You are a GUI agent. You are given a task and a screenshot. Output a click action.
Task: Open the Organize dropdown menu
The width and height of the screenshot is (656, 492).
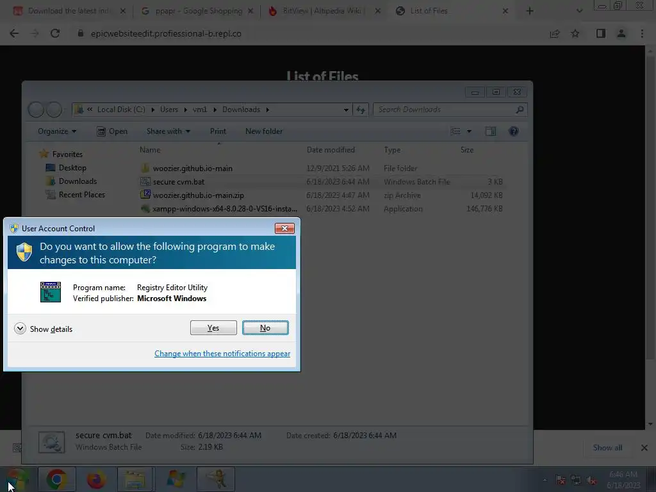pyautogui.click(x=57, y=131)
